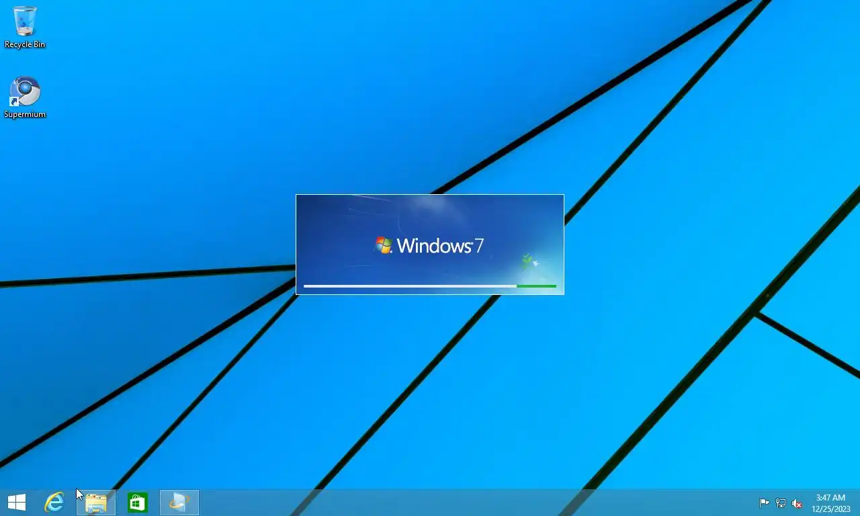Viewport: 860px width, 516px height.
Task: Click the muted speaker tray icon
Action: click(x=797, y=503)
